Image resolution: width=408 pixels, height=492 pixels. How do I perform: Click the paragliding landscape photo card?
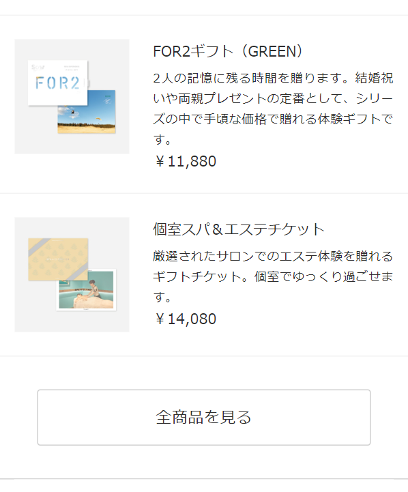coord(87,112)
